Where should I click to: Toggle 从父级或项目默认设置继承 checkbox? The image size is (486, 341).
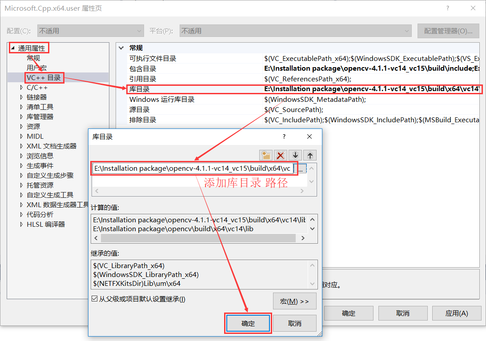point(94,299)
